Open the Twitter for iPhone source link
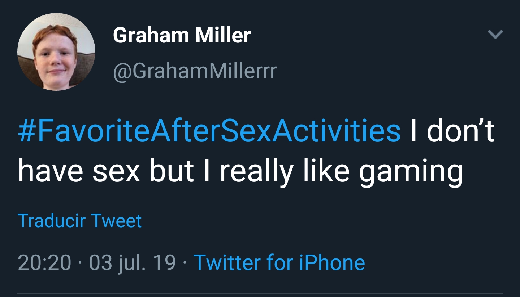Viewport: 520px width, 297px height. [279, 262]
